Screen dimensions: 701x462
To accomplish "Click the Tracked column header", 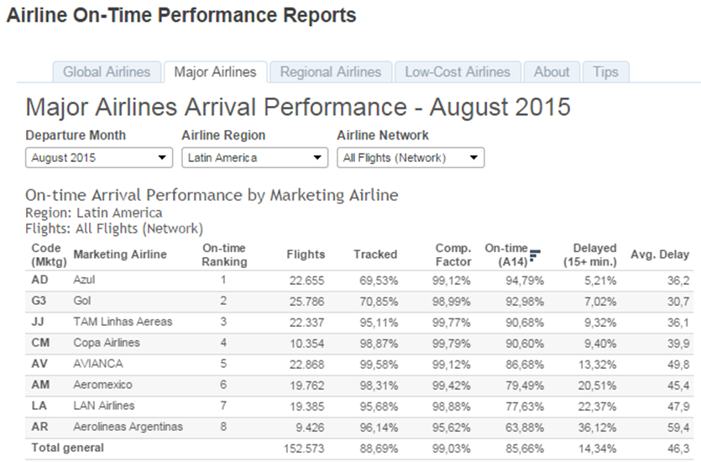I will click(375, 255).
